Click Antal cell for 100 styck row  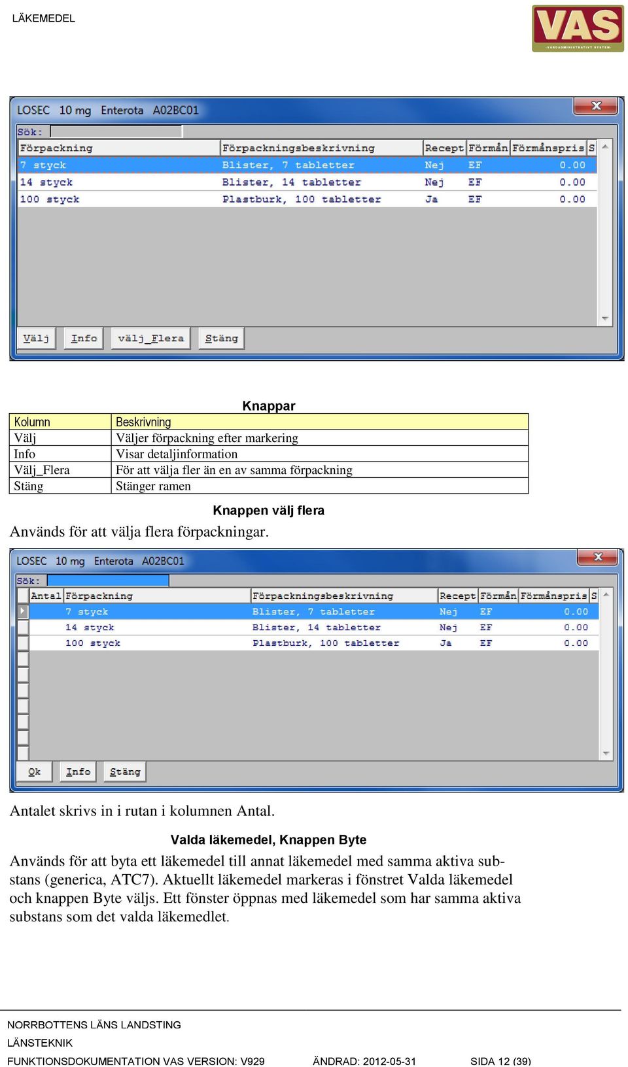click(46, 643)
